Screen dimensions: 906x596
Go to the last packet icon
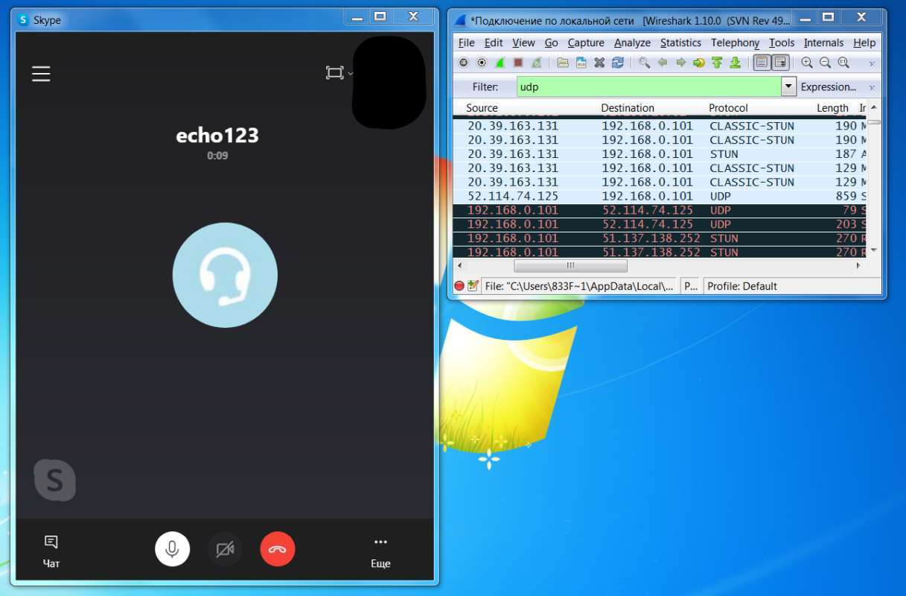pyautogui.click(x=735, y=63)
